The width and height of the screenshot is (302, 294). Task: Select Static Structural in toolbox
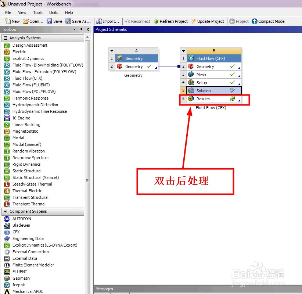click(x=27, y=171)
